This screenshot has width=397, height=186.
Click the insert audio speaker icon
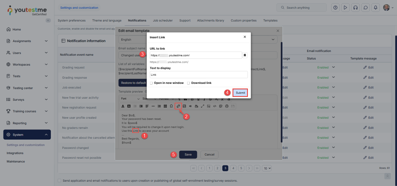pyautogui.click(x=190, y=106)
